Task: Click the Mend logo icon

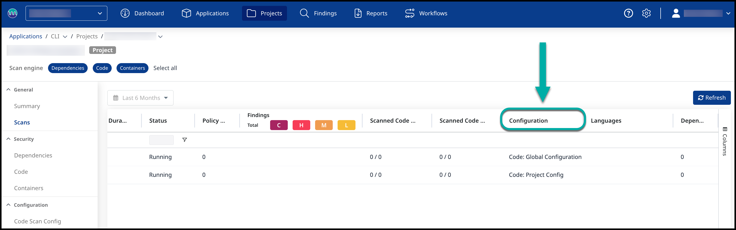Action: pos(13,13)
